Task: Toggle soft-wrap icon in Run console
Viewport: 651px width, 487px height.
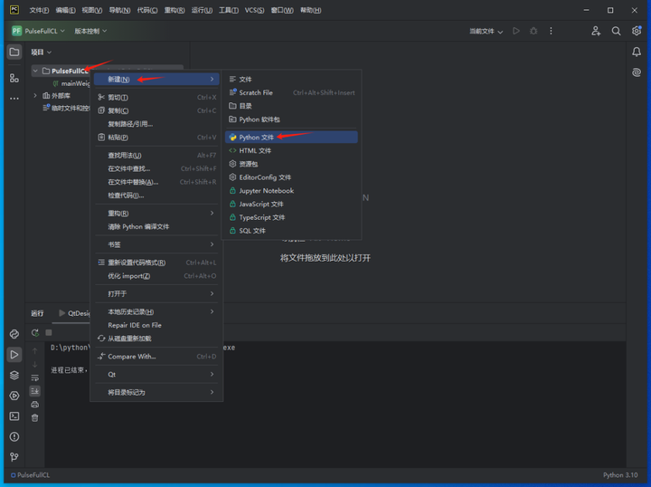Action: (35, 377)
